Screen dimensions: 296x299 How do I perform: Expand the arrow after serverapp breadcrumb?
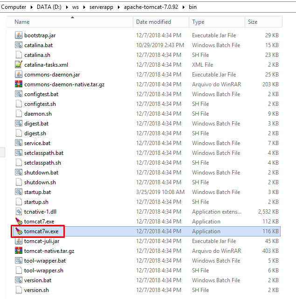point(119,7)
